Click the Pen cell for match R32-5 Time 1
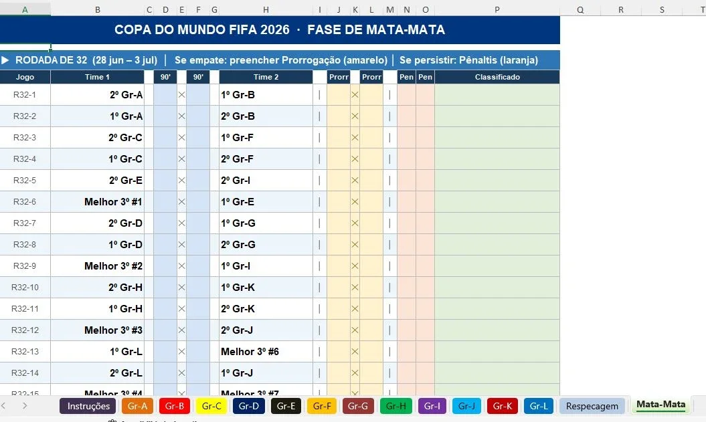706x422 pixels. [x=406, y=181]
